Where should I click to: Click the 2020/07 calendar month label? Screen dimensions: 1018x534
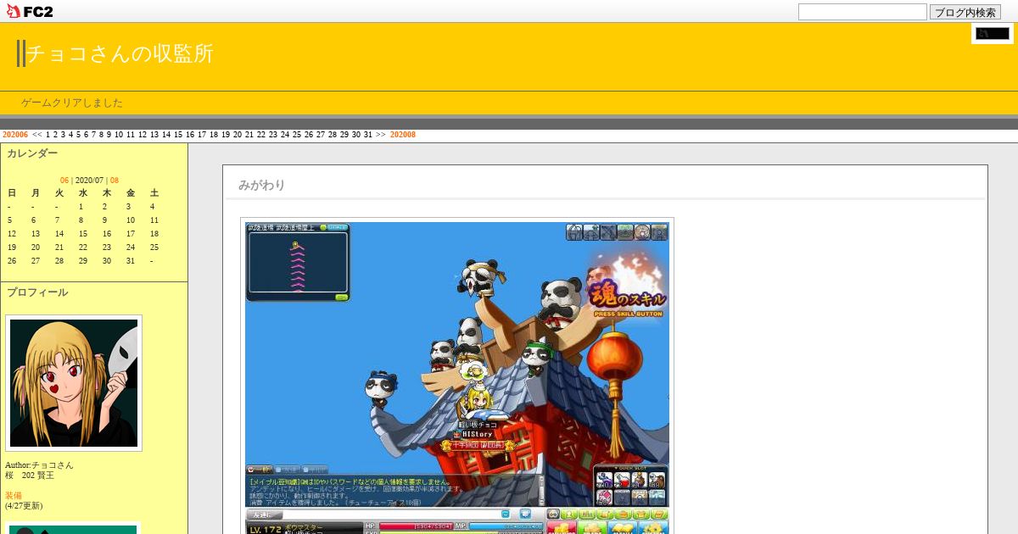[89, 181]
